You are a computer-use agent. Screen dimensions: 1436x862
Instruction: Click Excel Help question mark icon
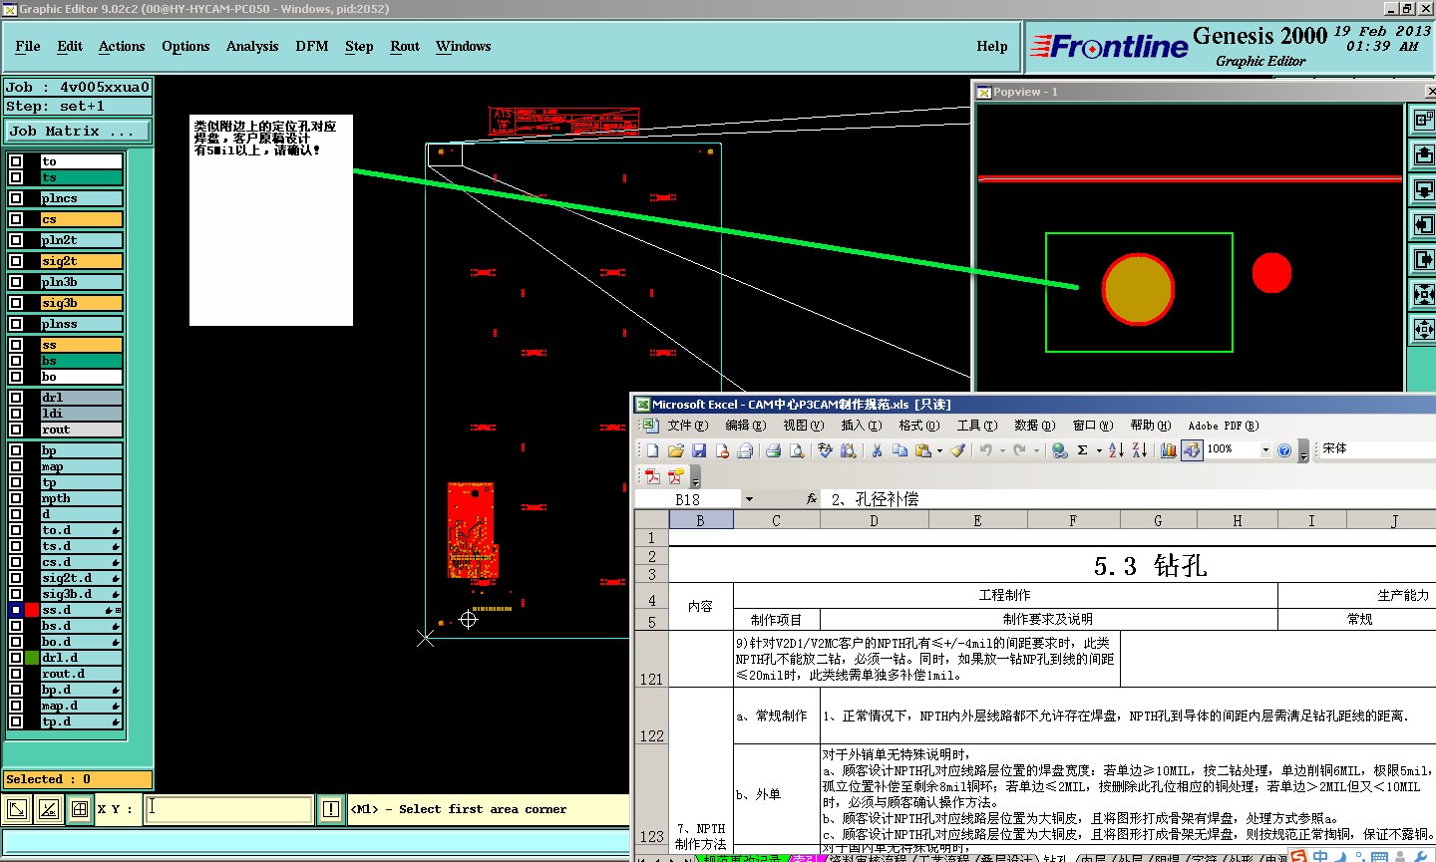1283,450
